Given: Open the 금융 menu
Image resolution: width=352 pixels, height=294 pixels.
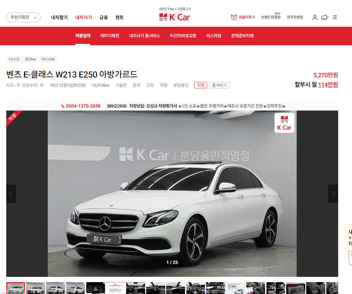Looking at the screenshot, I should coord(103,17).
